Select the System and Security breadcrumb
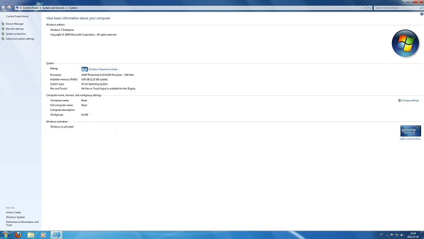 click(x=54, y=8)
